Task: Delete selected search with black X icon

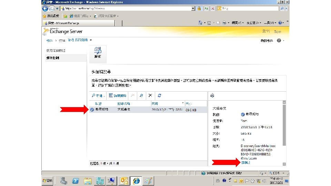Action: tap(150, 95)
